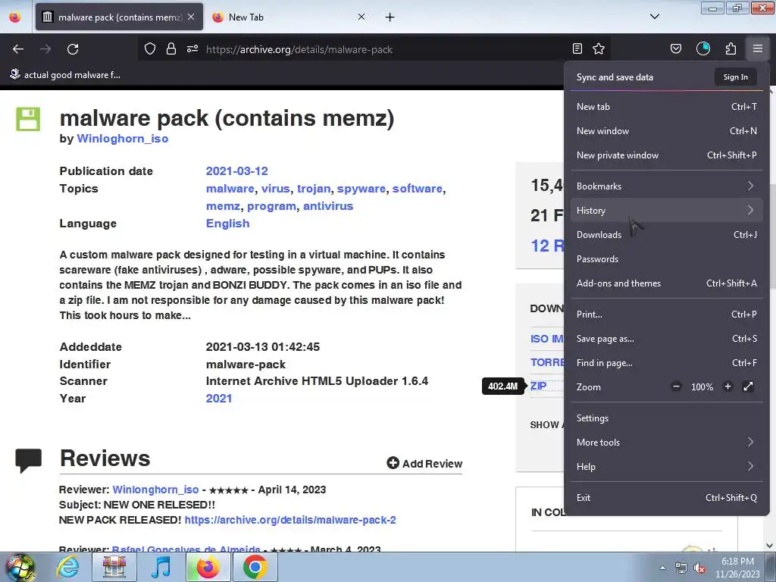Click Add Review button

click(424, 463)
